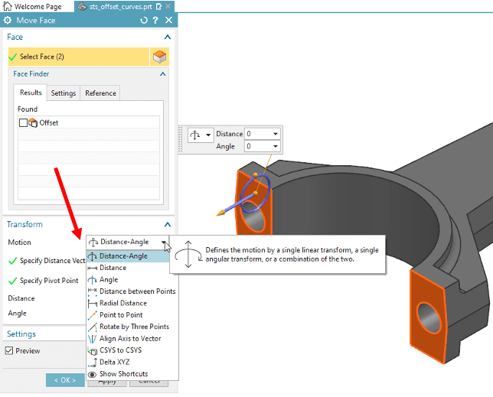Image resolution: width=493 pixels, height=397 pixels.
Task: Toggle the Preview checkbox
Action: pos(9,350)
